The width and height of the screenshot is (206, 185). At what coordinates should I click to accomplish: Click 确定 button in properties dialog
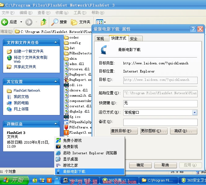pos(140,165)
